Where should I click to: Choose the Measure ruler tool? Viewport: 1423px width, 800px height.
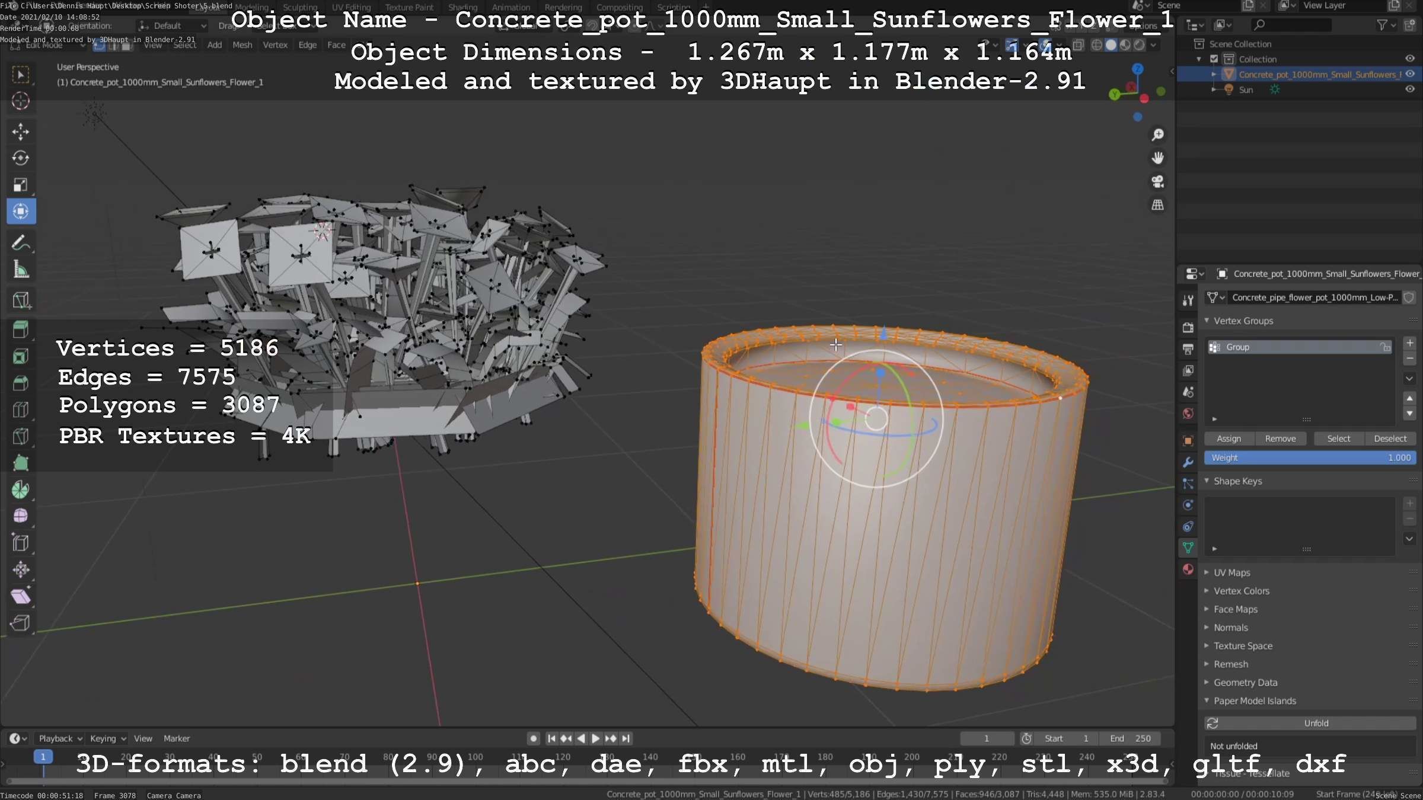21,270
